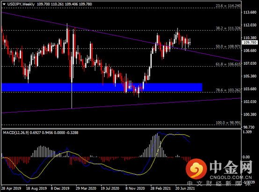Click the 18 Aug 2019 date label

tap(36, 188)
